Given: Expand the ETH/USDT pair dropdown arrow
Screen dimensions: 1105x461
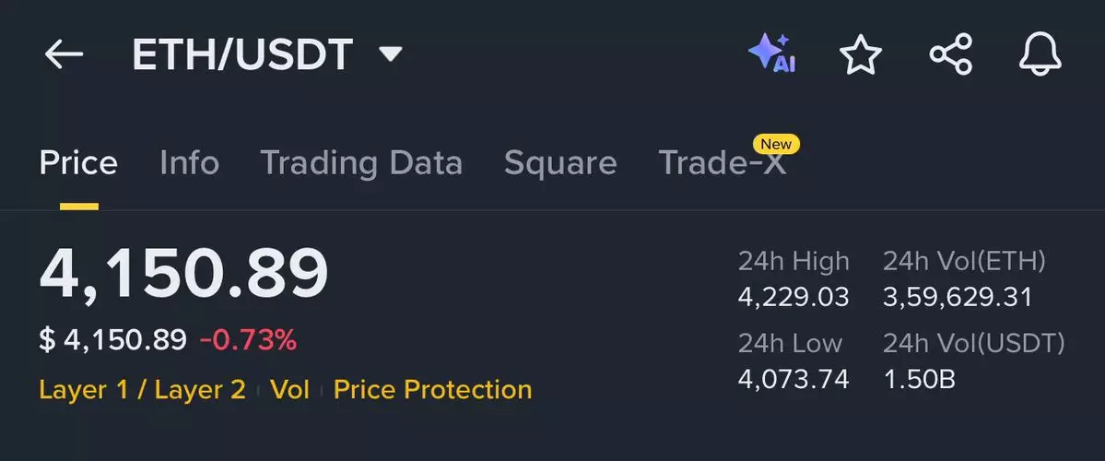Looking at the screenshot, I should pos(392,55).
